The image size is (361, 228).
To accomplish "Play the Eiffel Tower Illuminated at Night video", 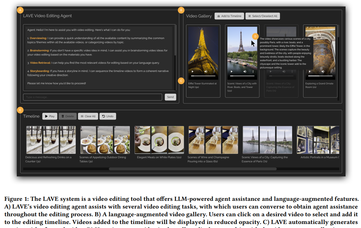I will tap(192, 72).
